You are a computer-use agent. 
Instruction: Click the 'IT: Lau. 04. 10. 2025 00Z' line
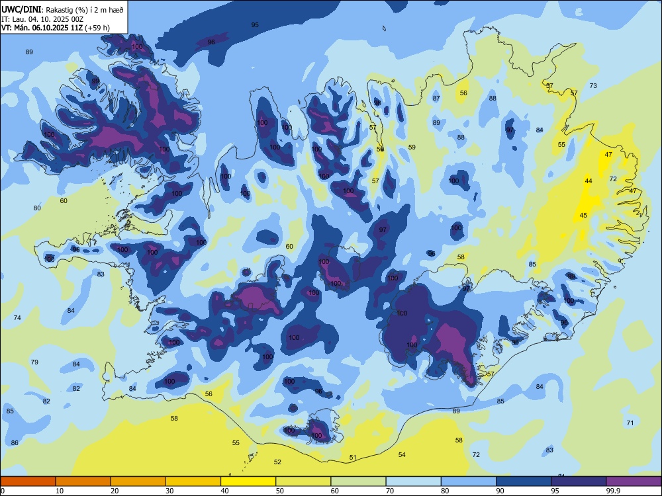coord(42,19)
